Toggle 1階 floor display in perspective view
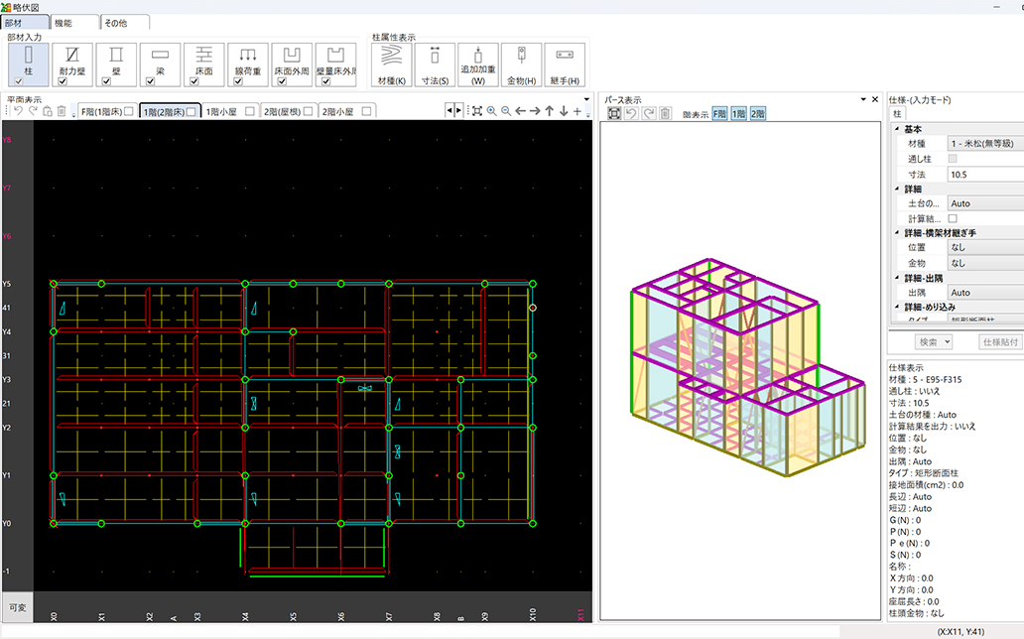The width and height of the screenshot is (1024, 639). pos(738,114)
